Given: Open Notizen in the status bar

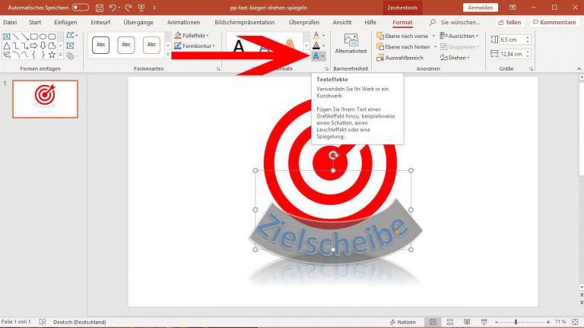Looking at the screenshot, I should [401, 322].
